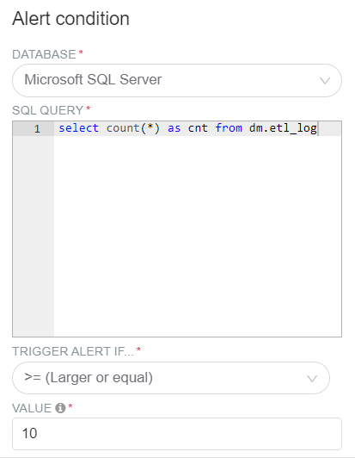
Task: Click the VALUE field label text
Action: pos(32,408)
